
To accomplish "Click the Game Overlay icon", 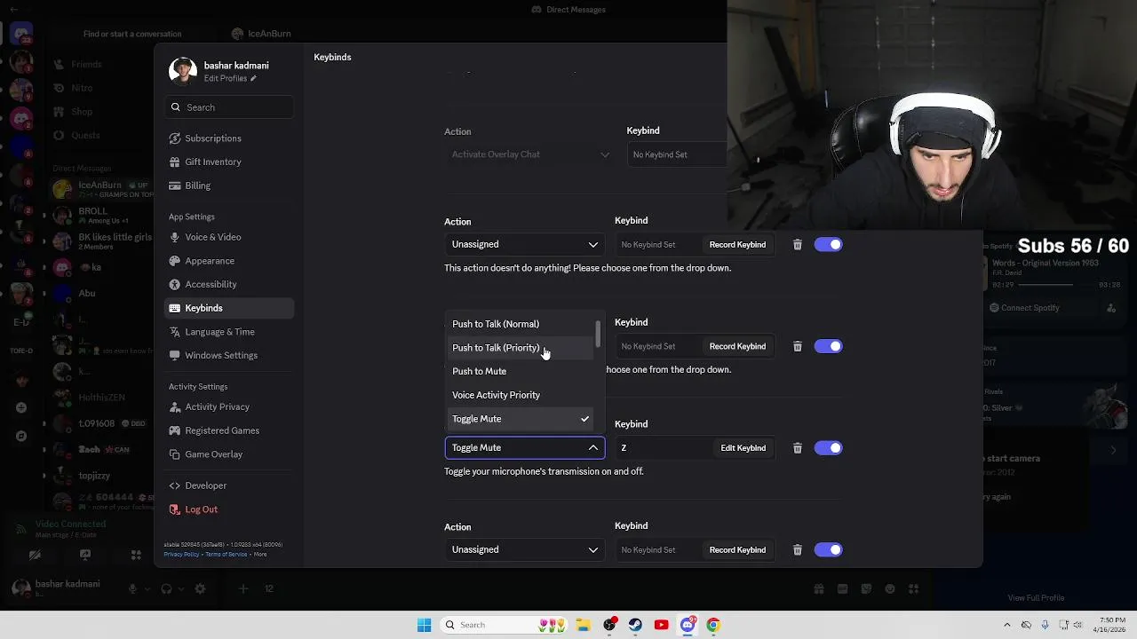I will point(175,454).
